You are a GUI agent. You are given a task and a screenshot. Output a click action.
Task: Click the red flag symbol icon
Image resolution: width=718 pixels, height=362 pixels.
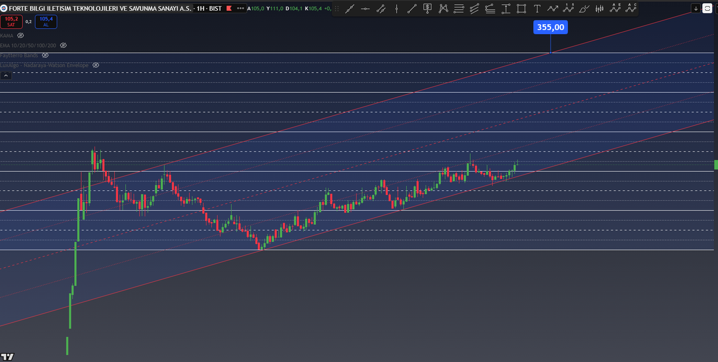[x=229, y=8]
